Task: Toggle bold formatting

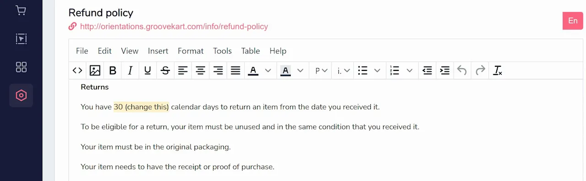Action: (x=113, y=70)
